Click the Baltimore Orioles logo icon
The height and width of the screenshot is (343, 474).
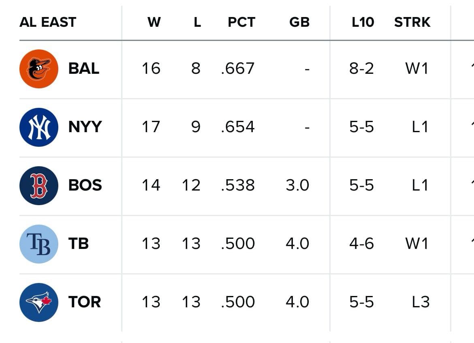pos(39,69)
